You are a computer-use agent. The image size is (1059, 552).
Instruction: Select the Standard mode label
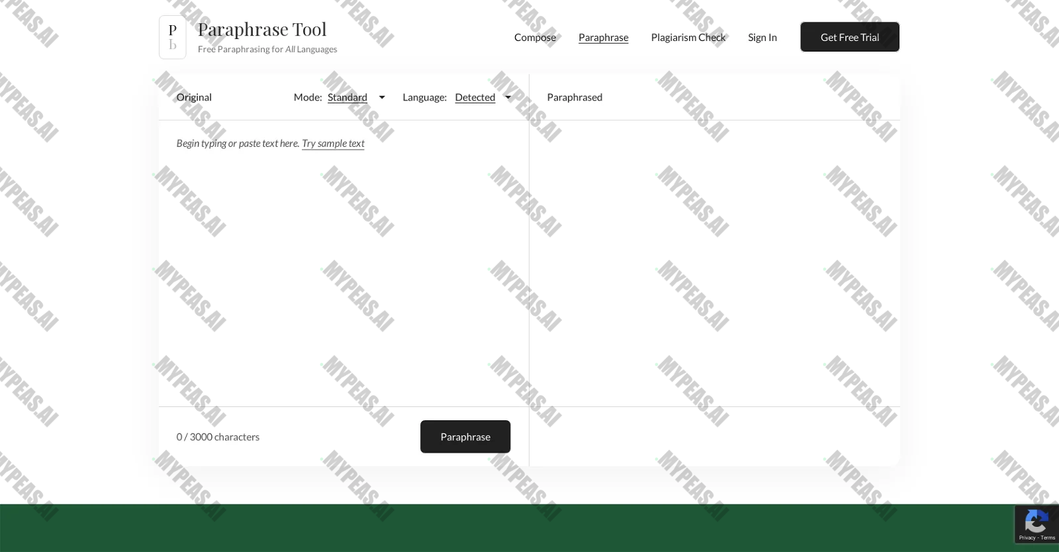[x=347, y=97]
